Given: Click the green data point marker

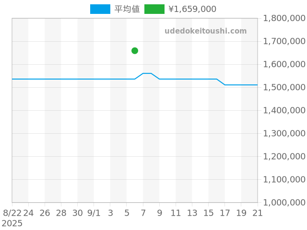Looking at the screenshot, I should (x=135, y=51).
